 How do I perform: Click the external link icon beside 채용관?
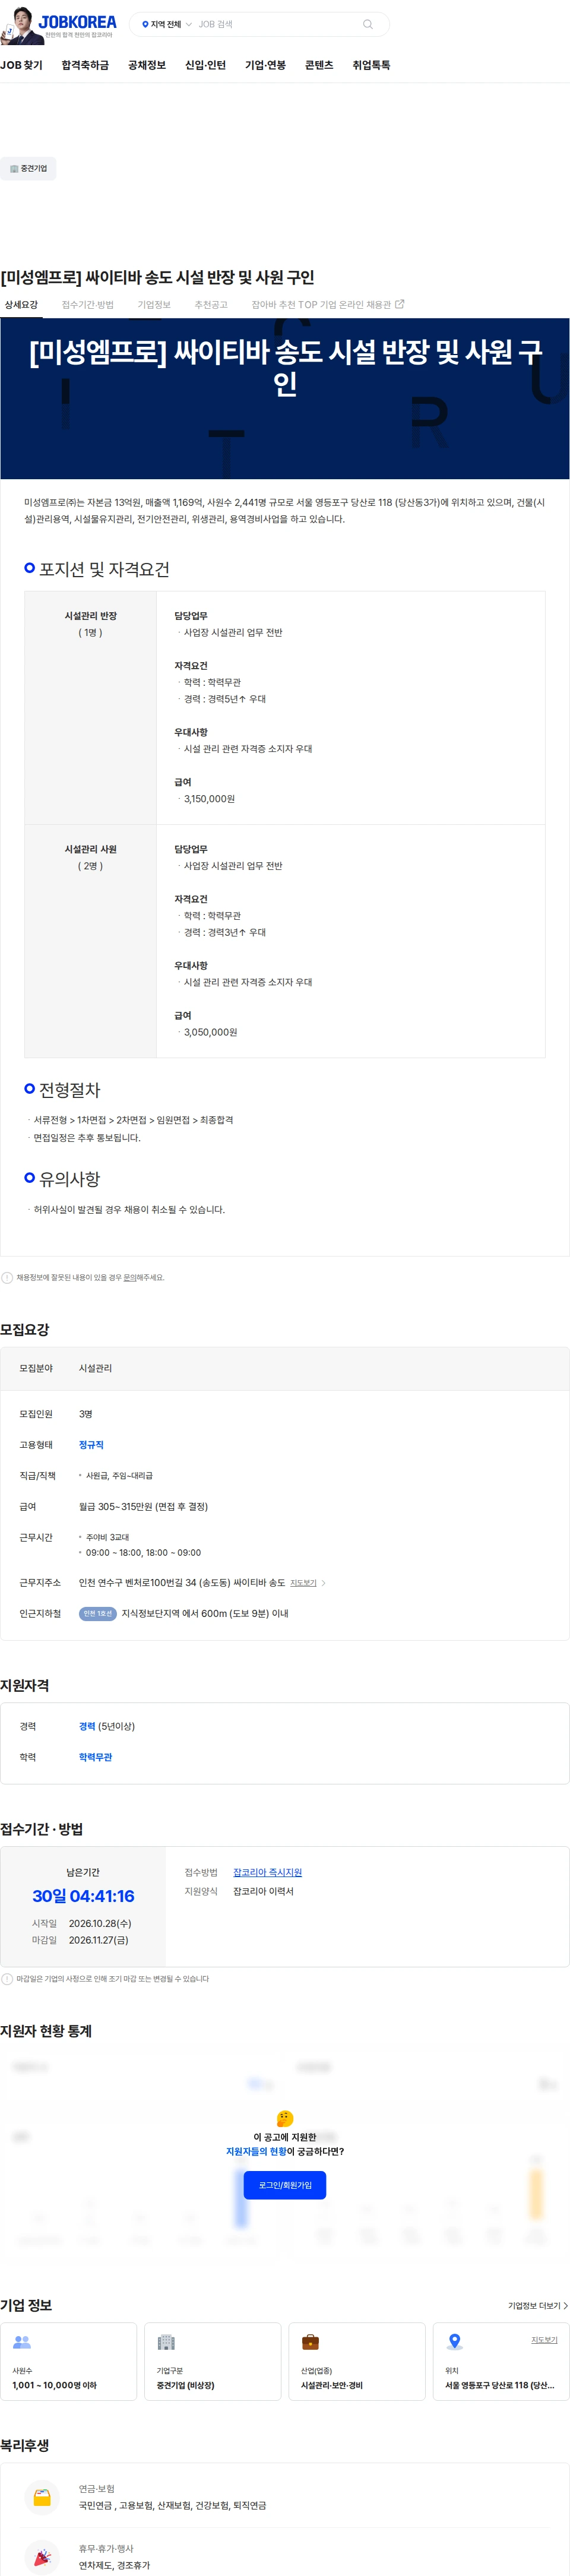coord(400,304)
